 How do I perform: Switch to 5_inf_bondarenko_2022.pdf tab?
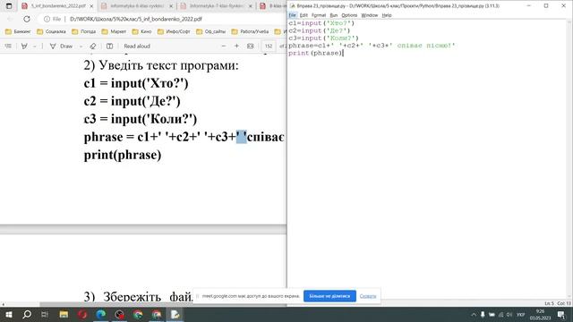(x=57, y=6)
